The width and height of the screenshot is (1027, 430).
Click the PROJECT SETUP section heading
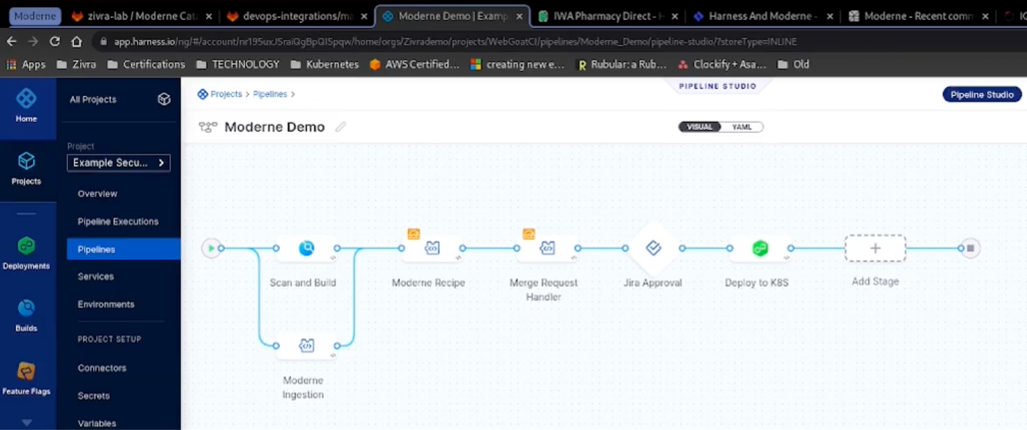coord(109,339)
